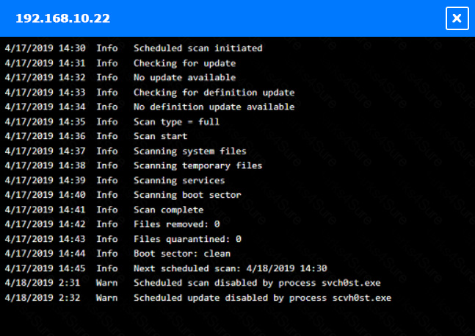Image resolution: width=475 pixels, height=336 pixels.
Task: Select the "Files removed: 0" line
Action: tap(176, 224)
